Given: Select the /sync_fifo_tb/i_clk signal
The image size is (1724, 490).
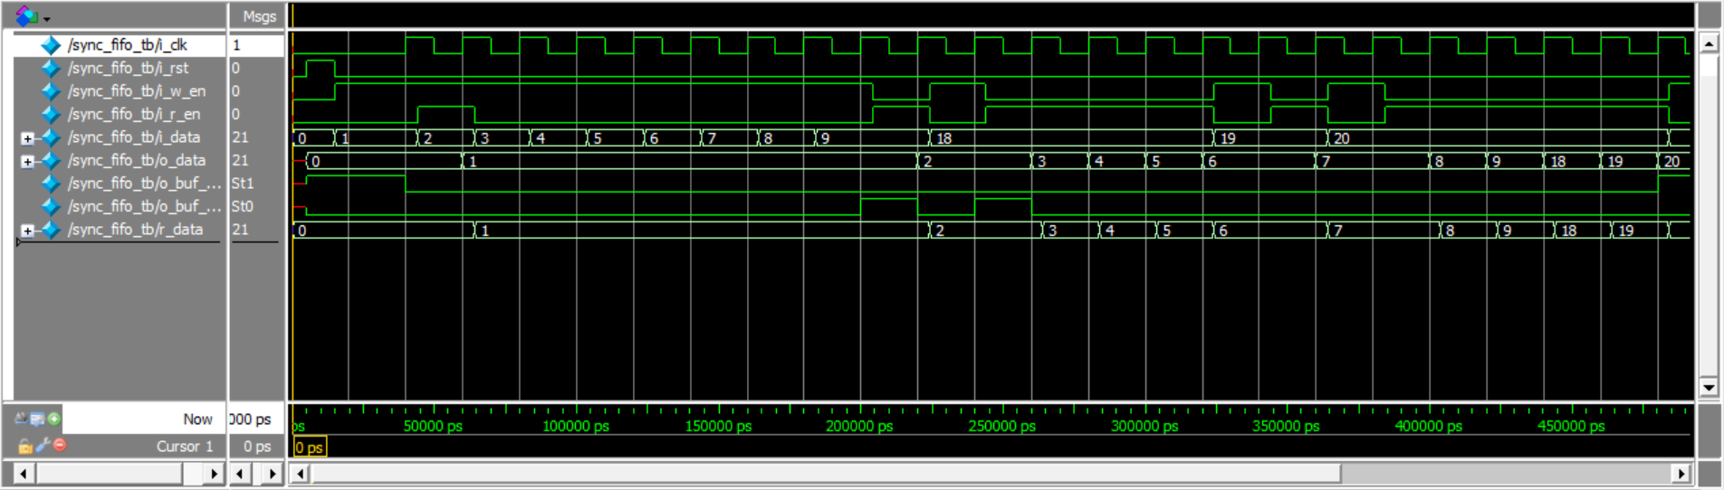Looking at the screenshot, I should [x=128, y=44].
